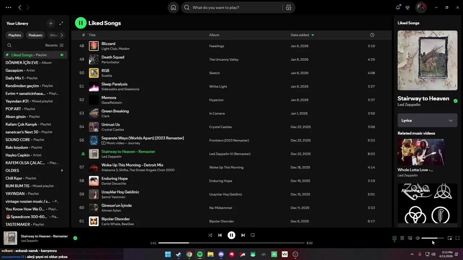Open OBS Studio from the taskbar

[x=296, y=254]
